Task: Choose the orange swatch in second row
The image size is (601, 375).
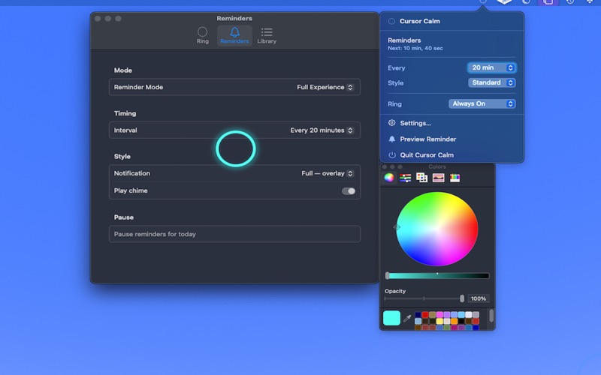Action: tap(454, 321)
